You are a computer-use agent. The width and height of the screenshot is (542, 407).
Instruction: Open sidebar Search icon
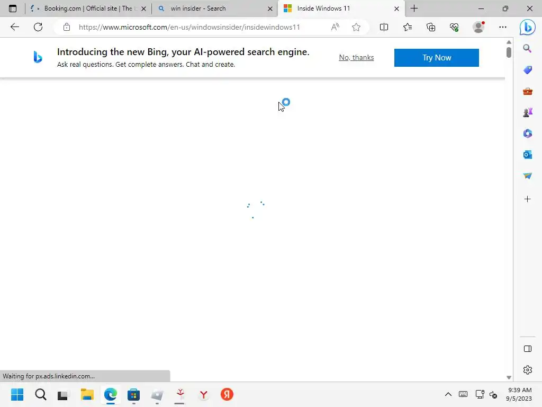[527, 48]
